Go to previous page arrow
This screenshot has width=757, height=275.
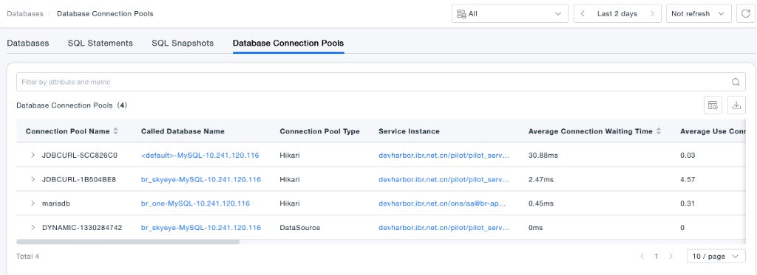642,257
